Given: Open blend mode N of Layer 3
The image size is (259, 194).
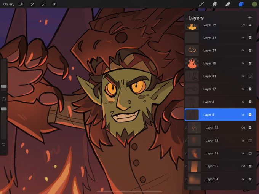Looking at the screenshot, I should (243, 102).
